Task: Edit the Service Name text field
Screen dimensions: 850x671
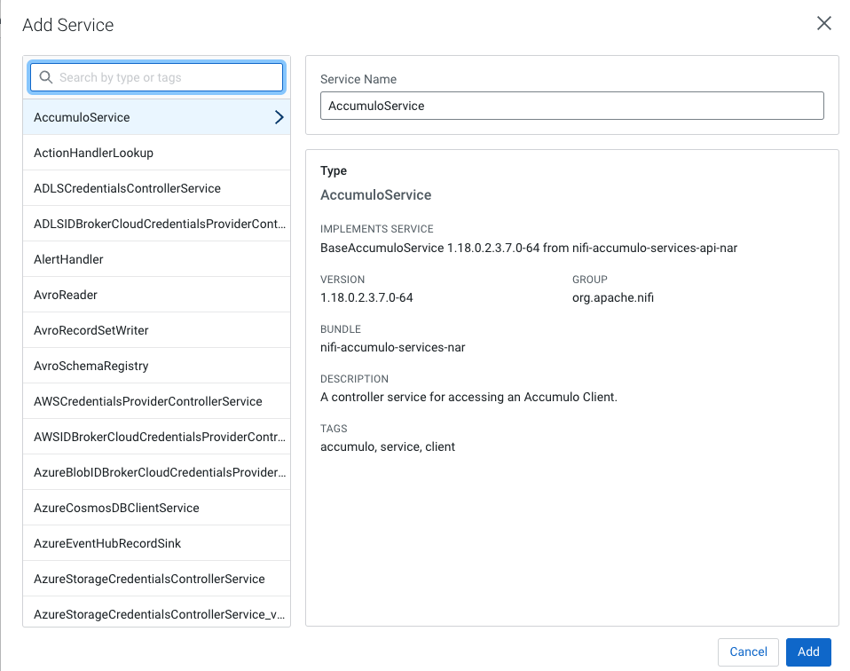Action: click(x=571, y=106)
